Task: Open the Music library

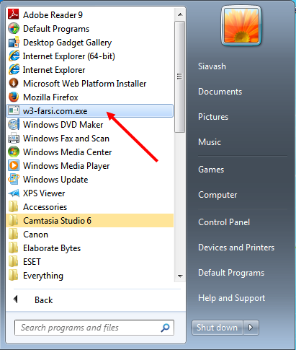Action: pos(210,142)
